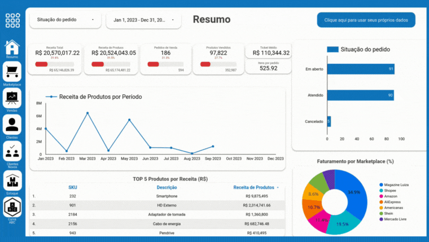Click the Cancelado bar in chart
This screenshot has height=242, width=429.
[x=329, y=121]
